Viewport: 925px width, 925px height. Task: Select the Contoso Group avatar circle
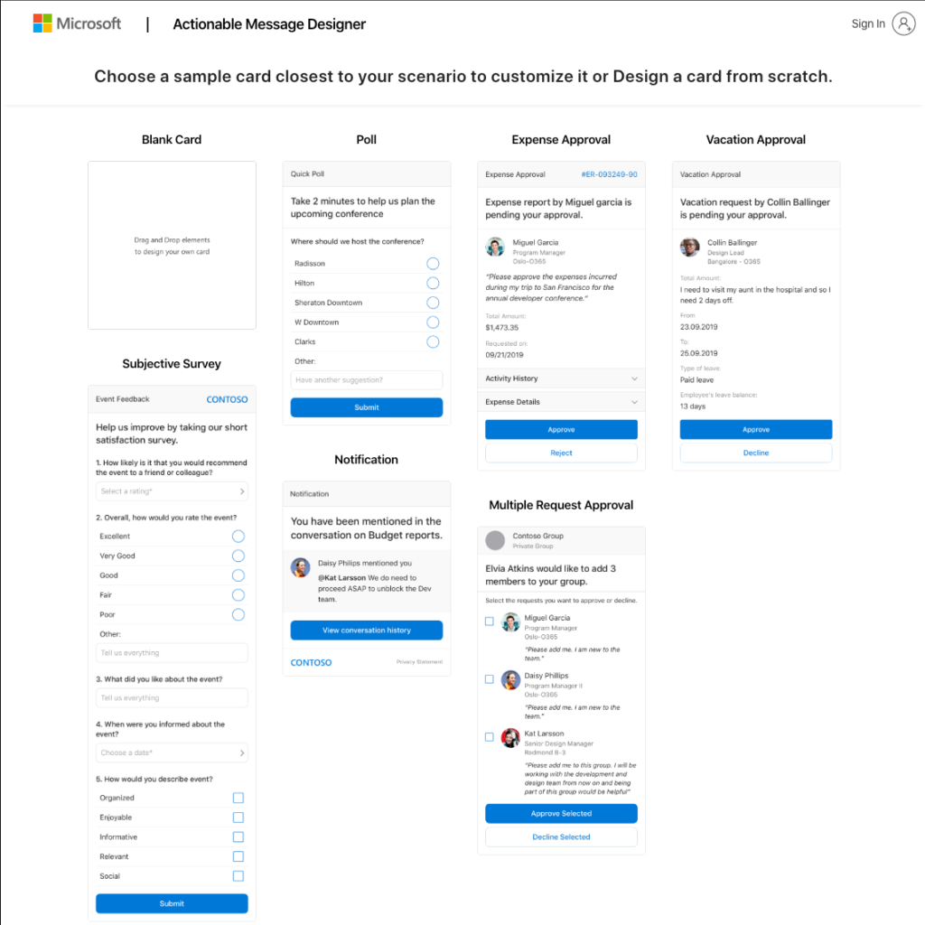click(x=497, y=540)
